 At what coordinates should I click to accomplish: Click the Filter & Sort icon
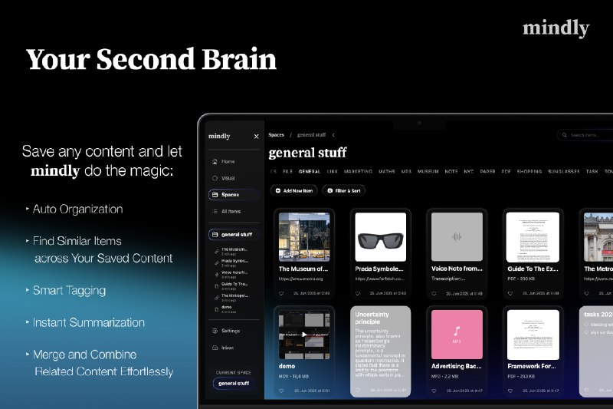330,190
